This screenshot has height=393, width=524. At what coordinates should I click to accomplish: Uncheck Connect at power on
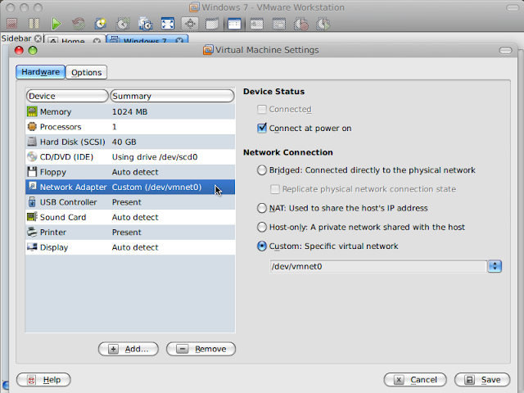(x=262, y=128)
